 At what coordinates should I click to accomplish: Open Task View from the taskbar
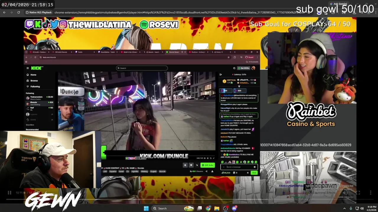point(200,208)
